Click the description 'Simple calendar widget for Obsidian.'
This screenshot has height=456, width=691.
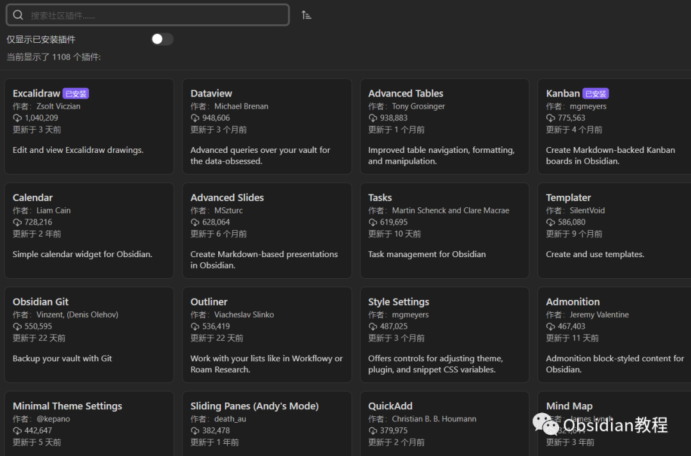click(x=83, y=254)
